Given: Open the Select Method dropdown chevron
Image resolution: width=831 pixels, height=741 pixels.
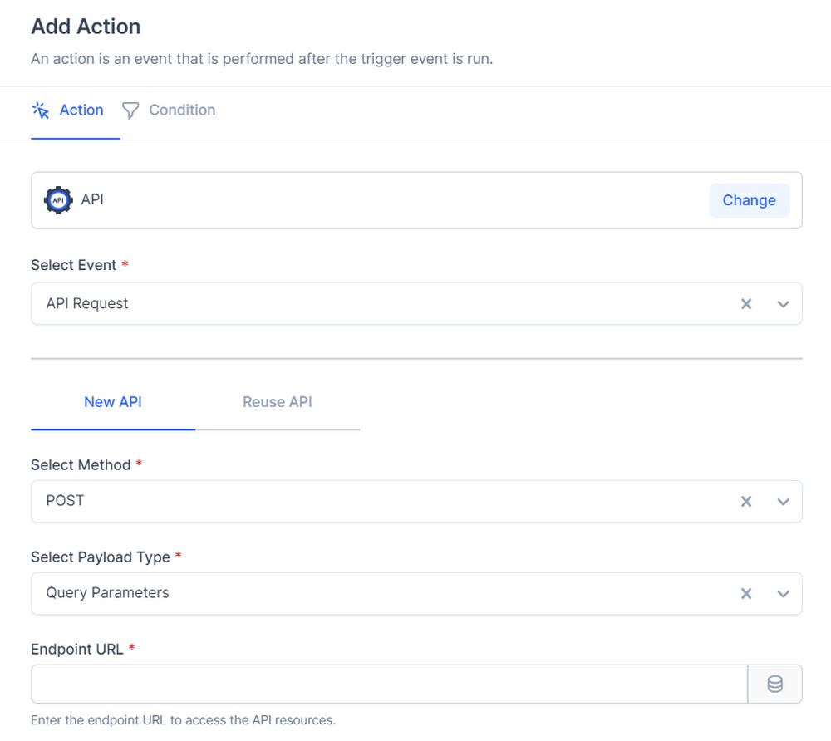Looking at the screenshot, I should 782,501.
